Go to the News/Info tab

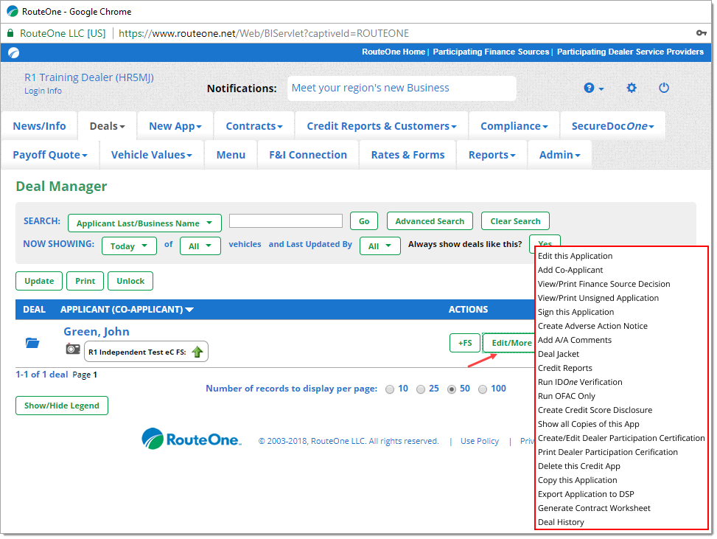[39, 126]
